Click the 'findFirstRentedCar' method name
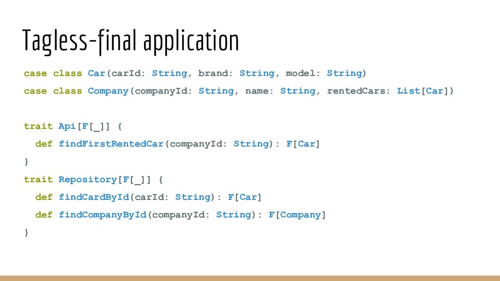 point(111,144)
